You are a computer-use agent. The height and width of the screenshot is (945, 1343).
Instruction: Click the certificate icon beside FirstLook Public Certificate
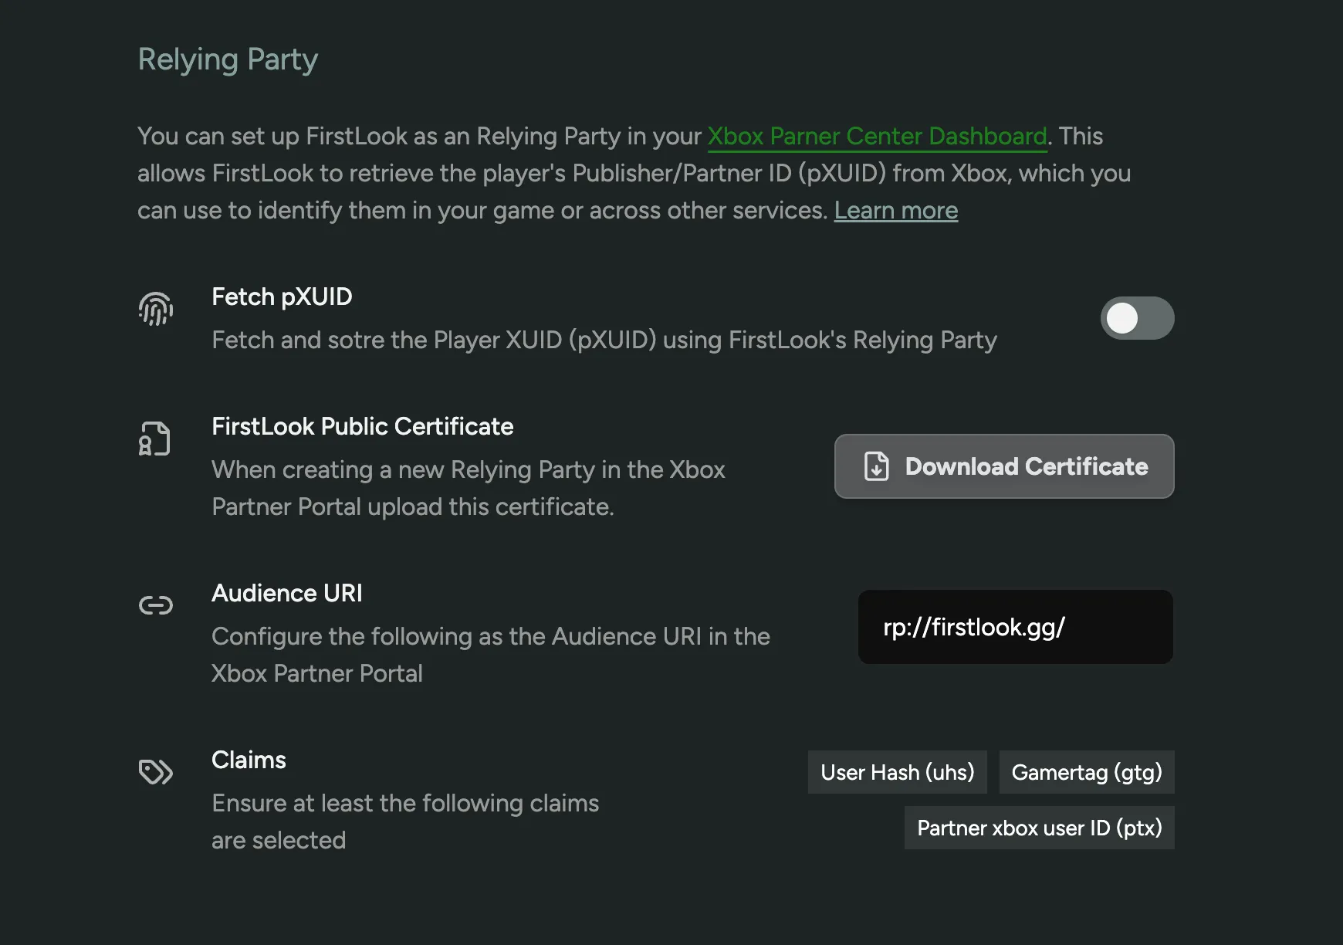coord(156,438)
